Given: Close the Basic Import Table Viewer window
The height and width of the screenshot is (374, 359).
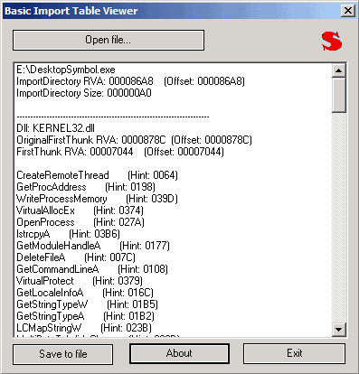Looking at the screenshot, I should click(x=347, y=11).
